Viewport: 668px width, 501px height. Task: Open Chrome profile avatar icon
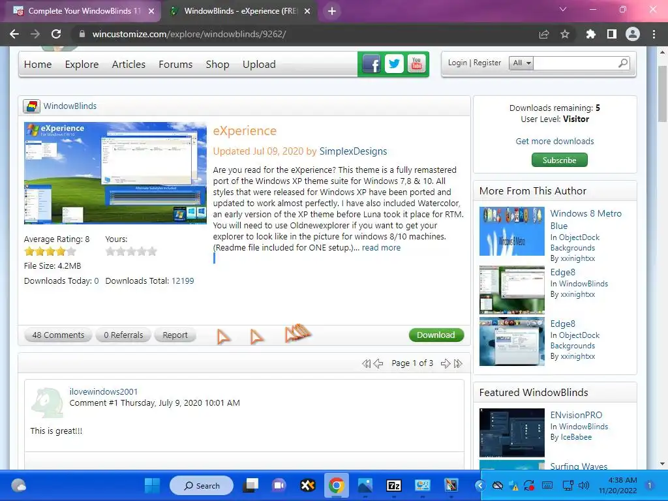click(x=633, y=34)
